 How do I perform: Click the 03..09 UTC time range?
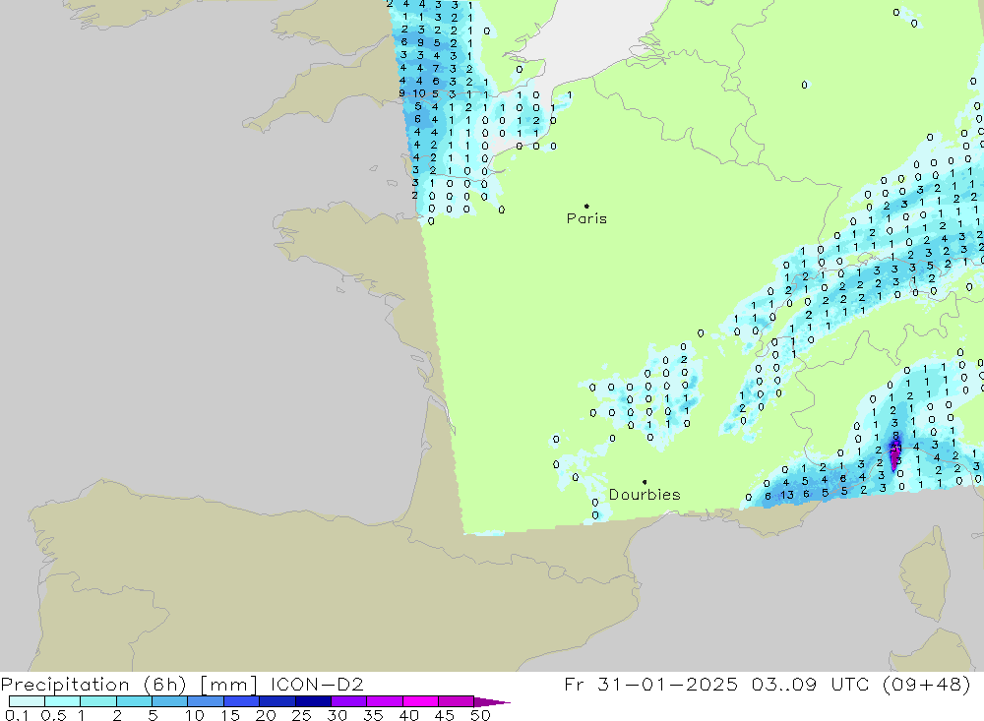pyautogui.click(x=801, y=684)
